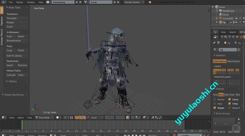Collapse the Bone Groups panel
The image size is (245, 136).
pyautogui.click(x=214, y=113)
